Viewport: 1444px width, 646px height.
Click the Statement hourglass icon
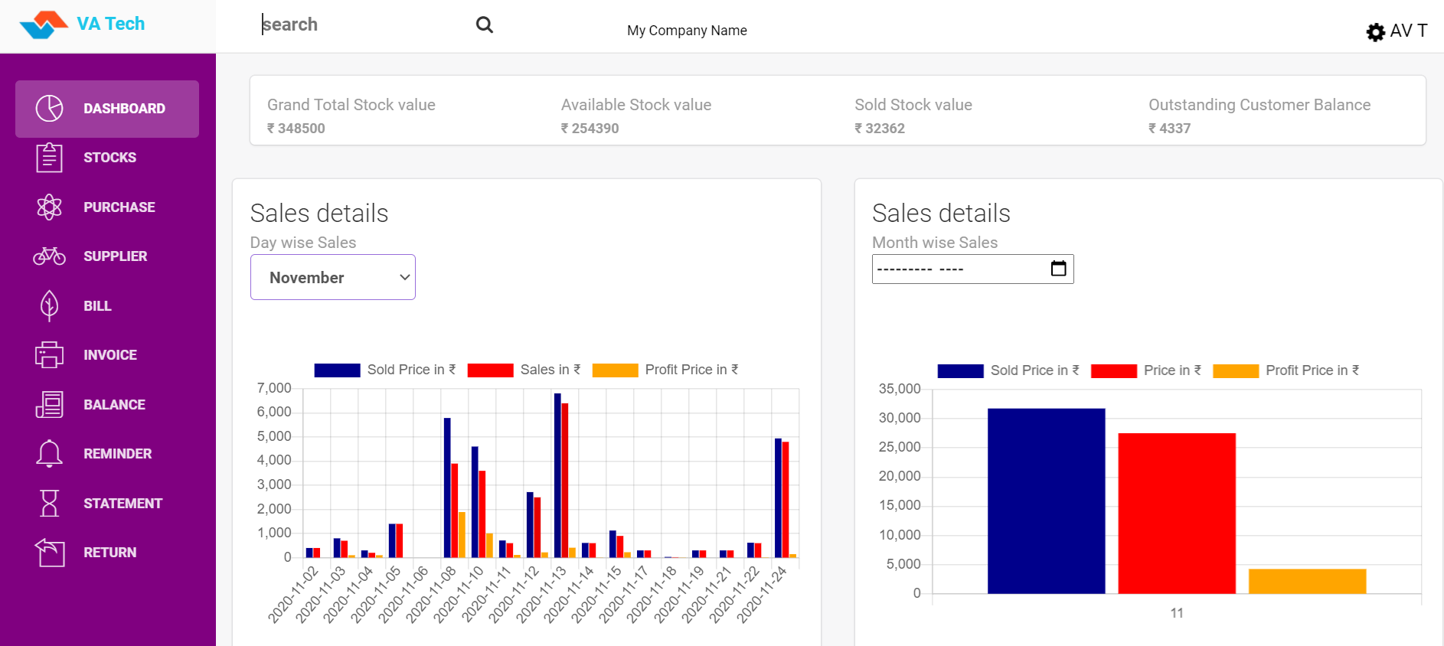(50, 504)
